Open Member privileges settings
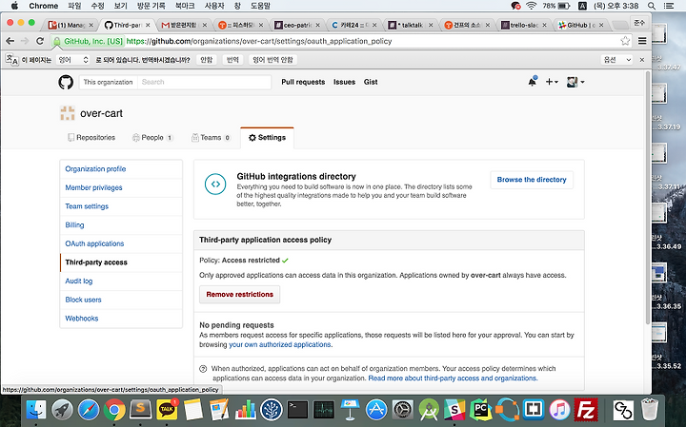This screenshot has height=427, width=686. [x=93, y=187]
